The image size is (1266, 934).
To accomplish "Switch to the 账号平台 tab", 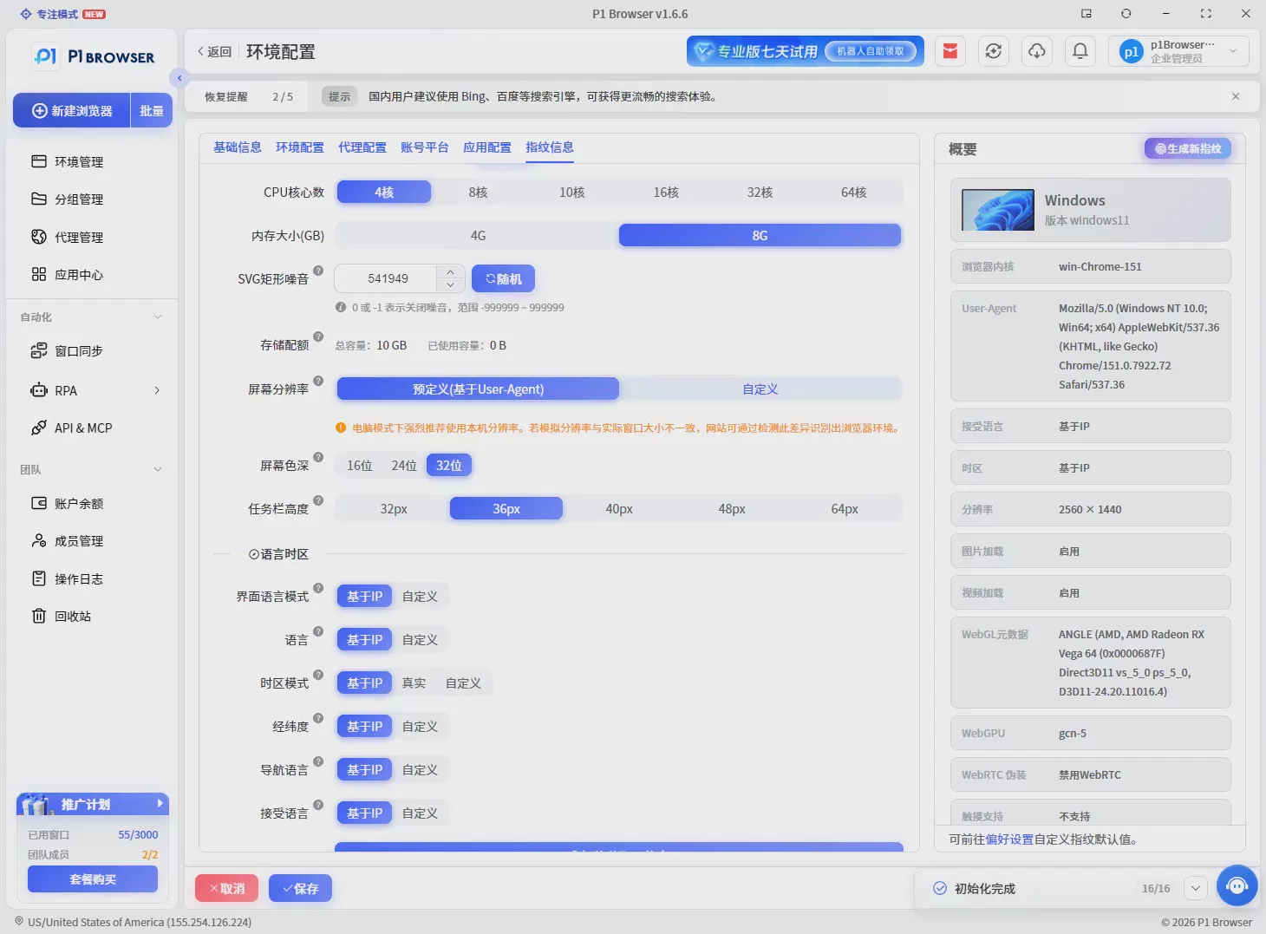I will point(425,147).
